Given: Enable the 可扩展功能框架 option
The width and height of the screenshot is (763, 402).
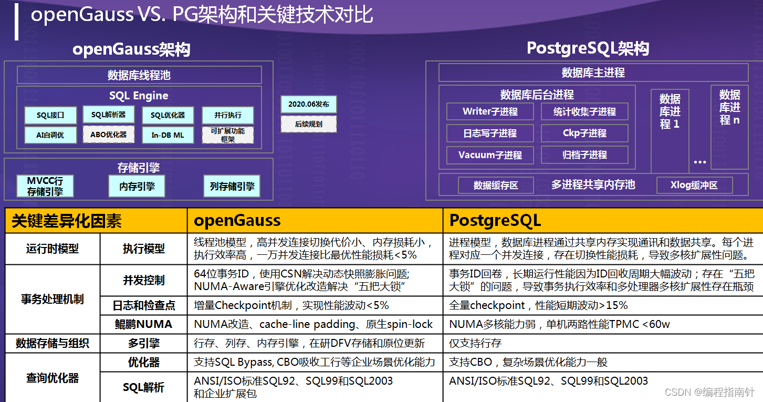Looking at the screenshot, I should pyautogui.click(x=227, y=135).
